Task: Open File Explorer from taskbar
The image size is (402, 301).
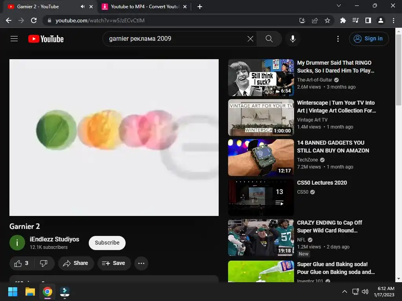Action: (30, 292)
